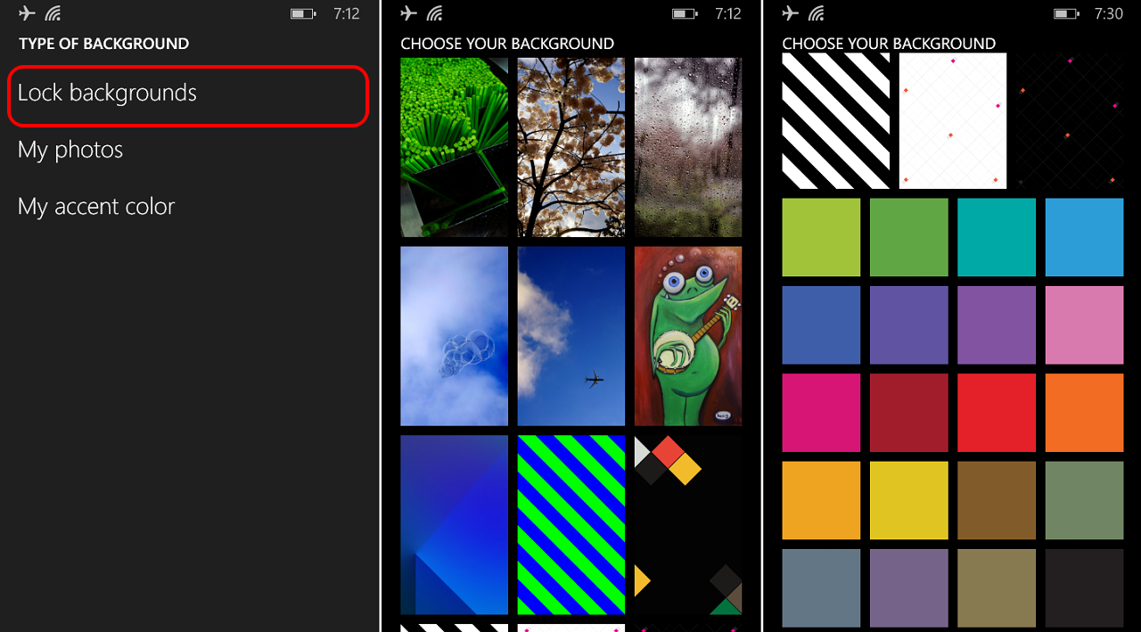1141x632 pixels.
Task: Tap the battery indicator on the Type of Background screen
Action: pos(304,13)
